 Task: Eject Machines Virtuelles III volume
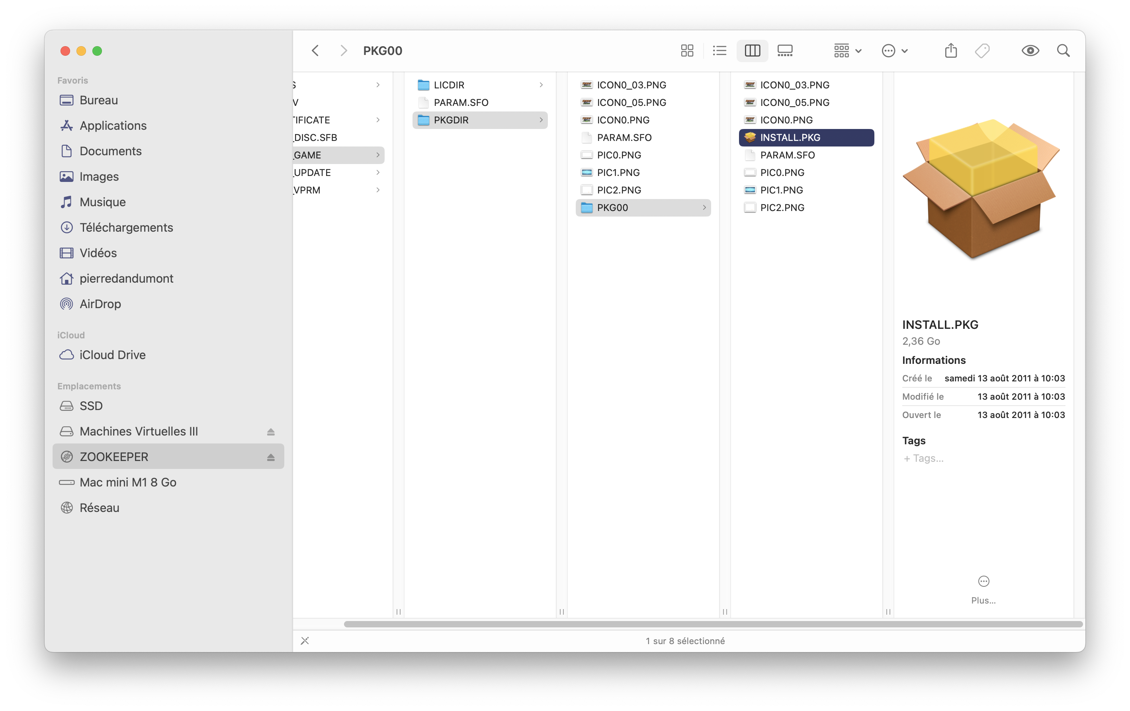tap(271, 432)
